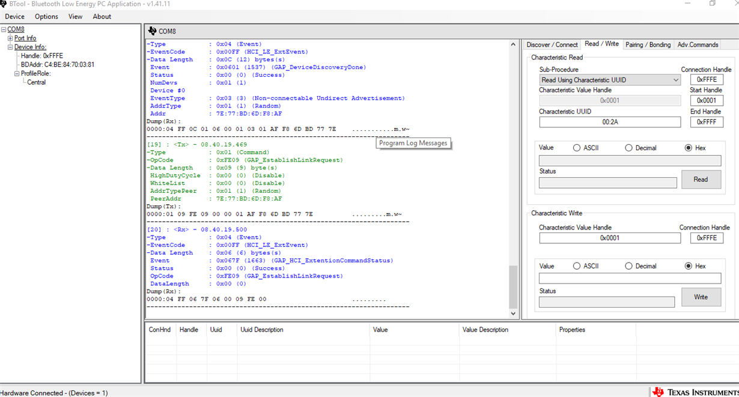Collapse the COM8 tree node

(x=4, y=29)
